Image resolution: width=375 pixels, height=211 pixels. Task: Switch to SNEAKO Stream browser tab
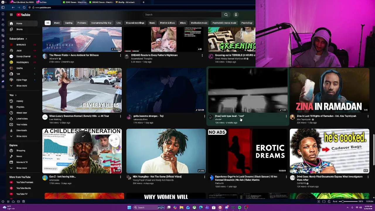pyautogui.click(x=101, y=2)
